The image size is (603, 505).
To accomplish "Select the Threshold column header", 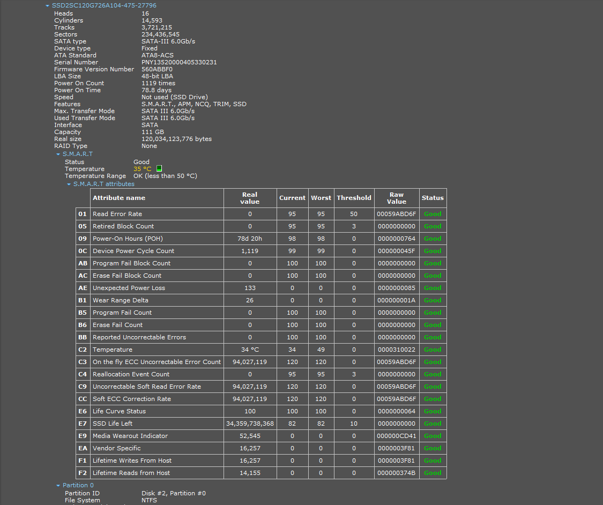I will (x=354, y=198).
